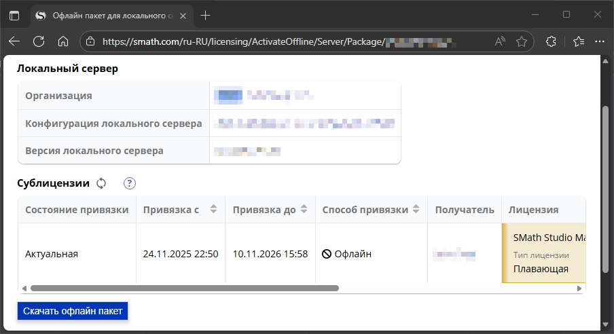The width and height of the screenshot is (614, 334).
Task: Click the table scroll left arrow
Action: tap(24, 289)
